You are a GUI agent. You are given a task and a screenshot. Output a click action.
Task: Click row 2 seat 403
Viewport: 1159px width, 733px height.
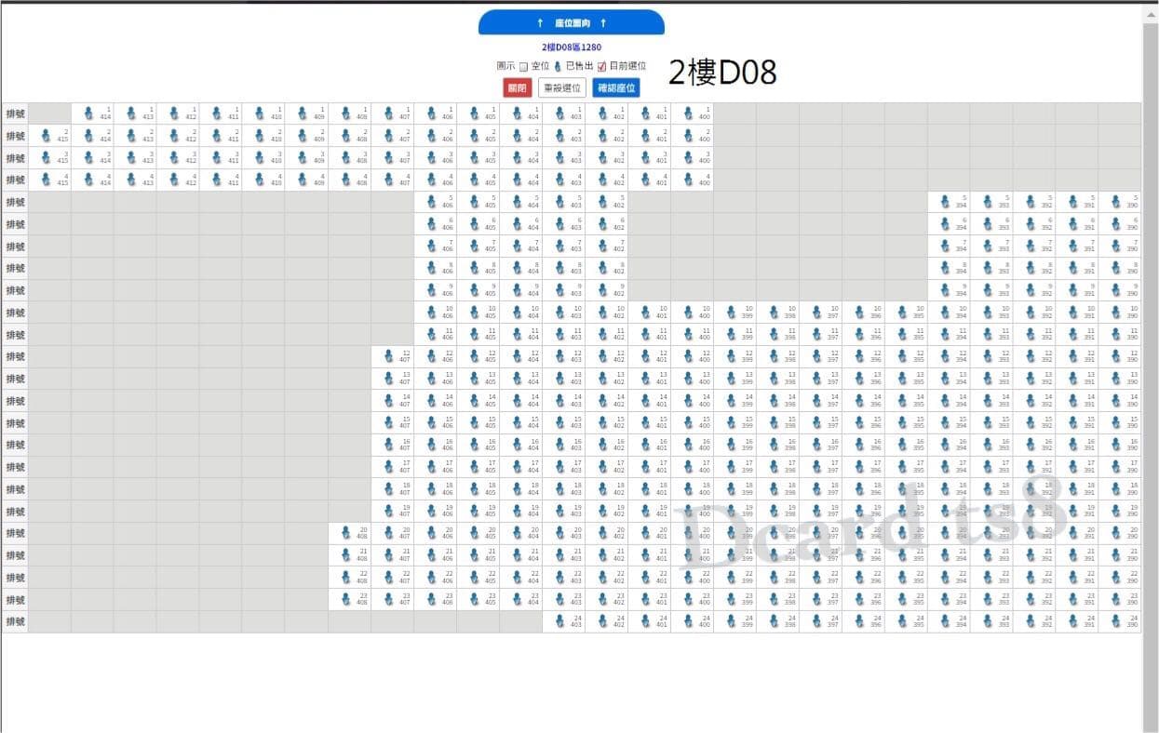click(564, 136)
